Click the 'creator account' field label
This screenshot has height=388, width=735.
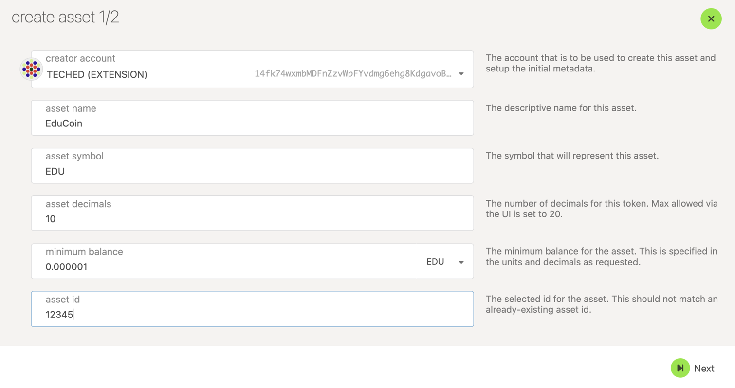point(80,58)
